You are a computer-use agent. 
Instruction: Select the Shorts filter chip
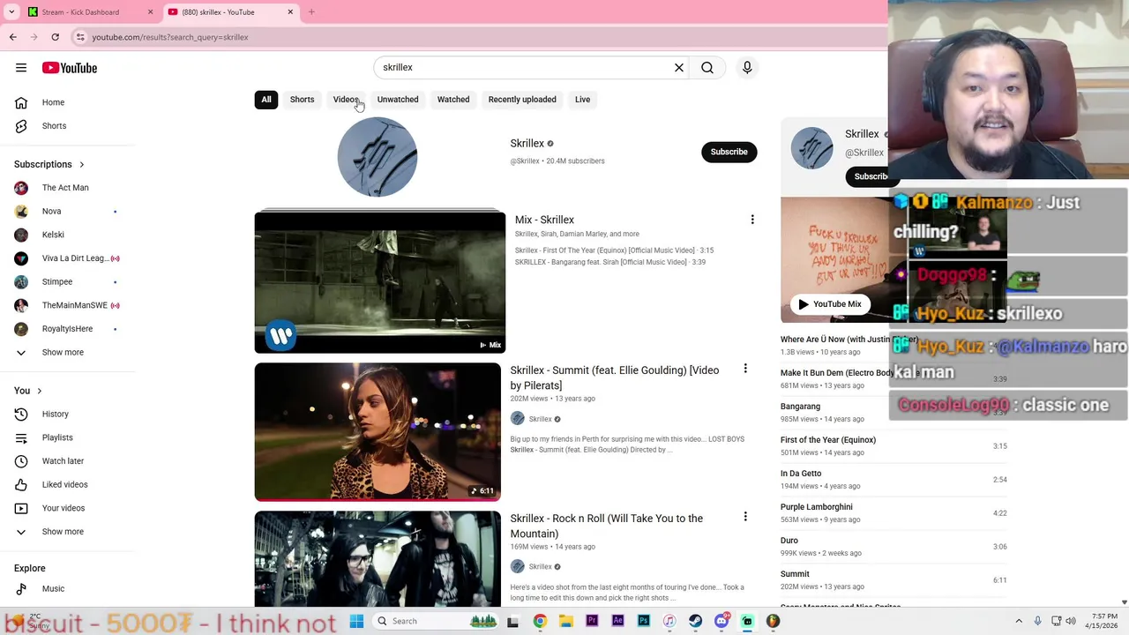point(302,100)
